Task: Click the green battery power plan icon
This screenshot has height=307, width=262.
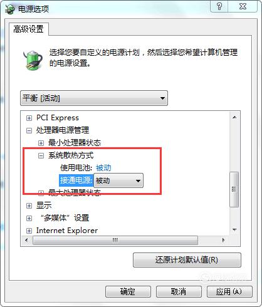Action: coord(33,60)
